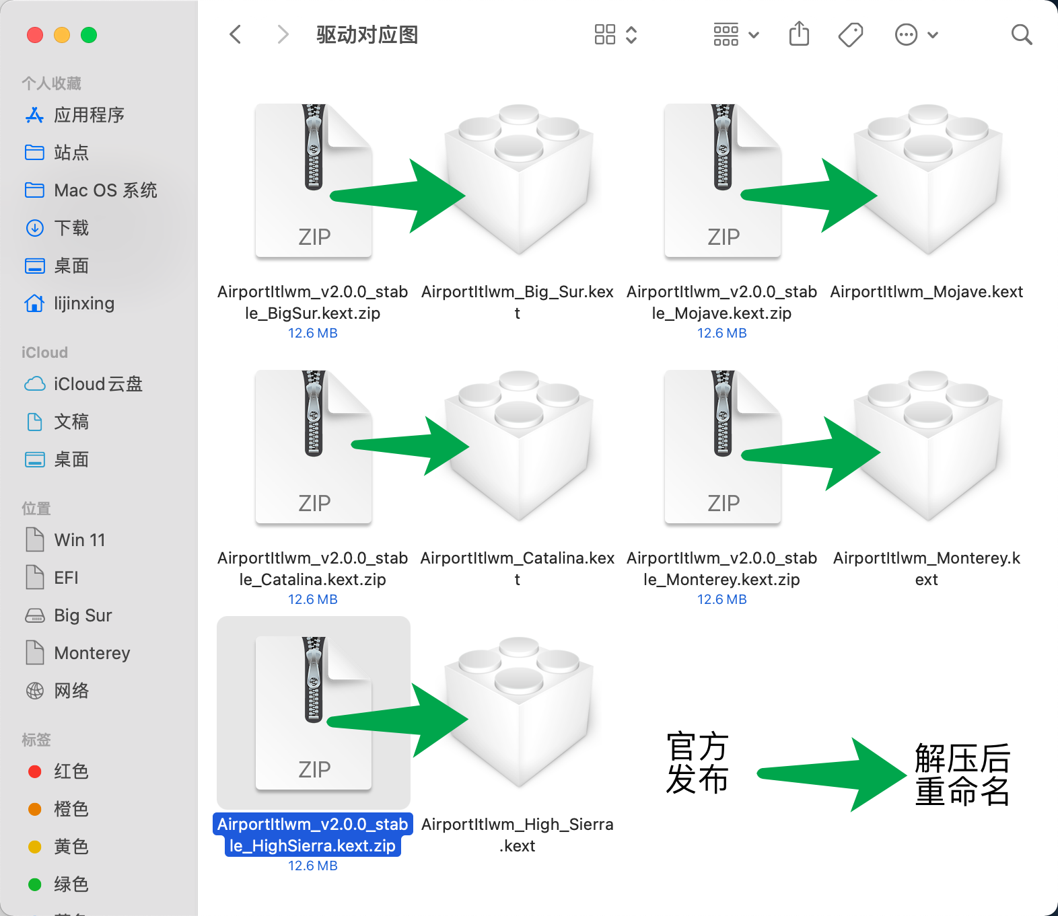Select the BigSur kext zip archive icon

pos(314,180)
